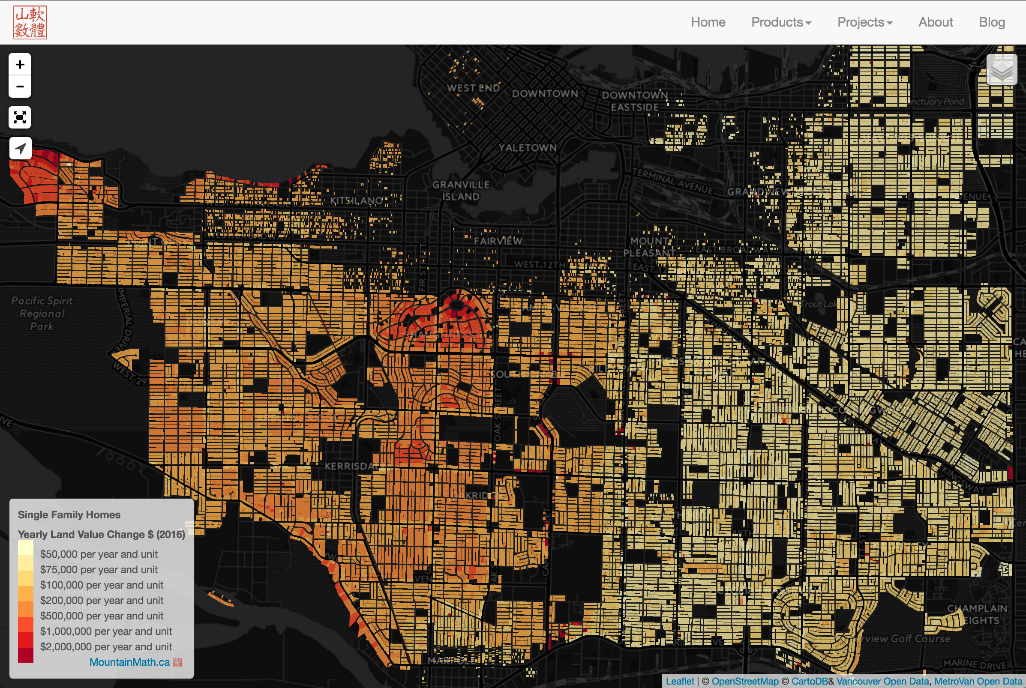Click small red seal icon beside MountainMath.ca
Screen dimensions: 1026x688
(177, 662)
